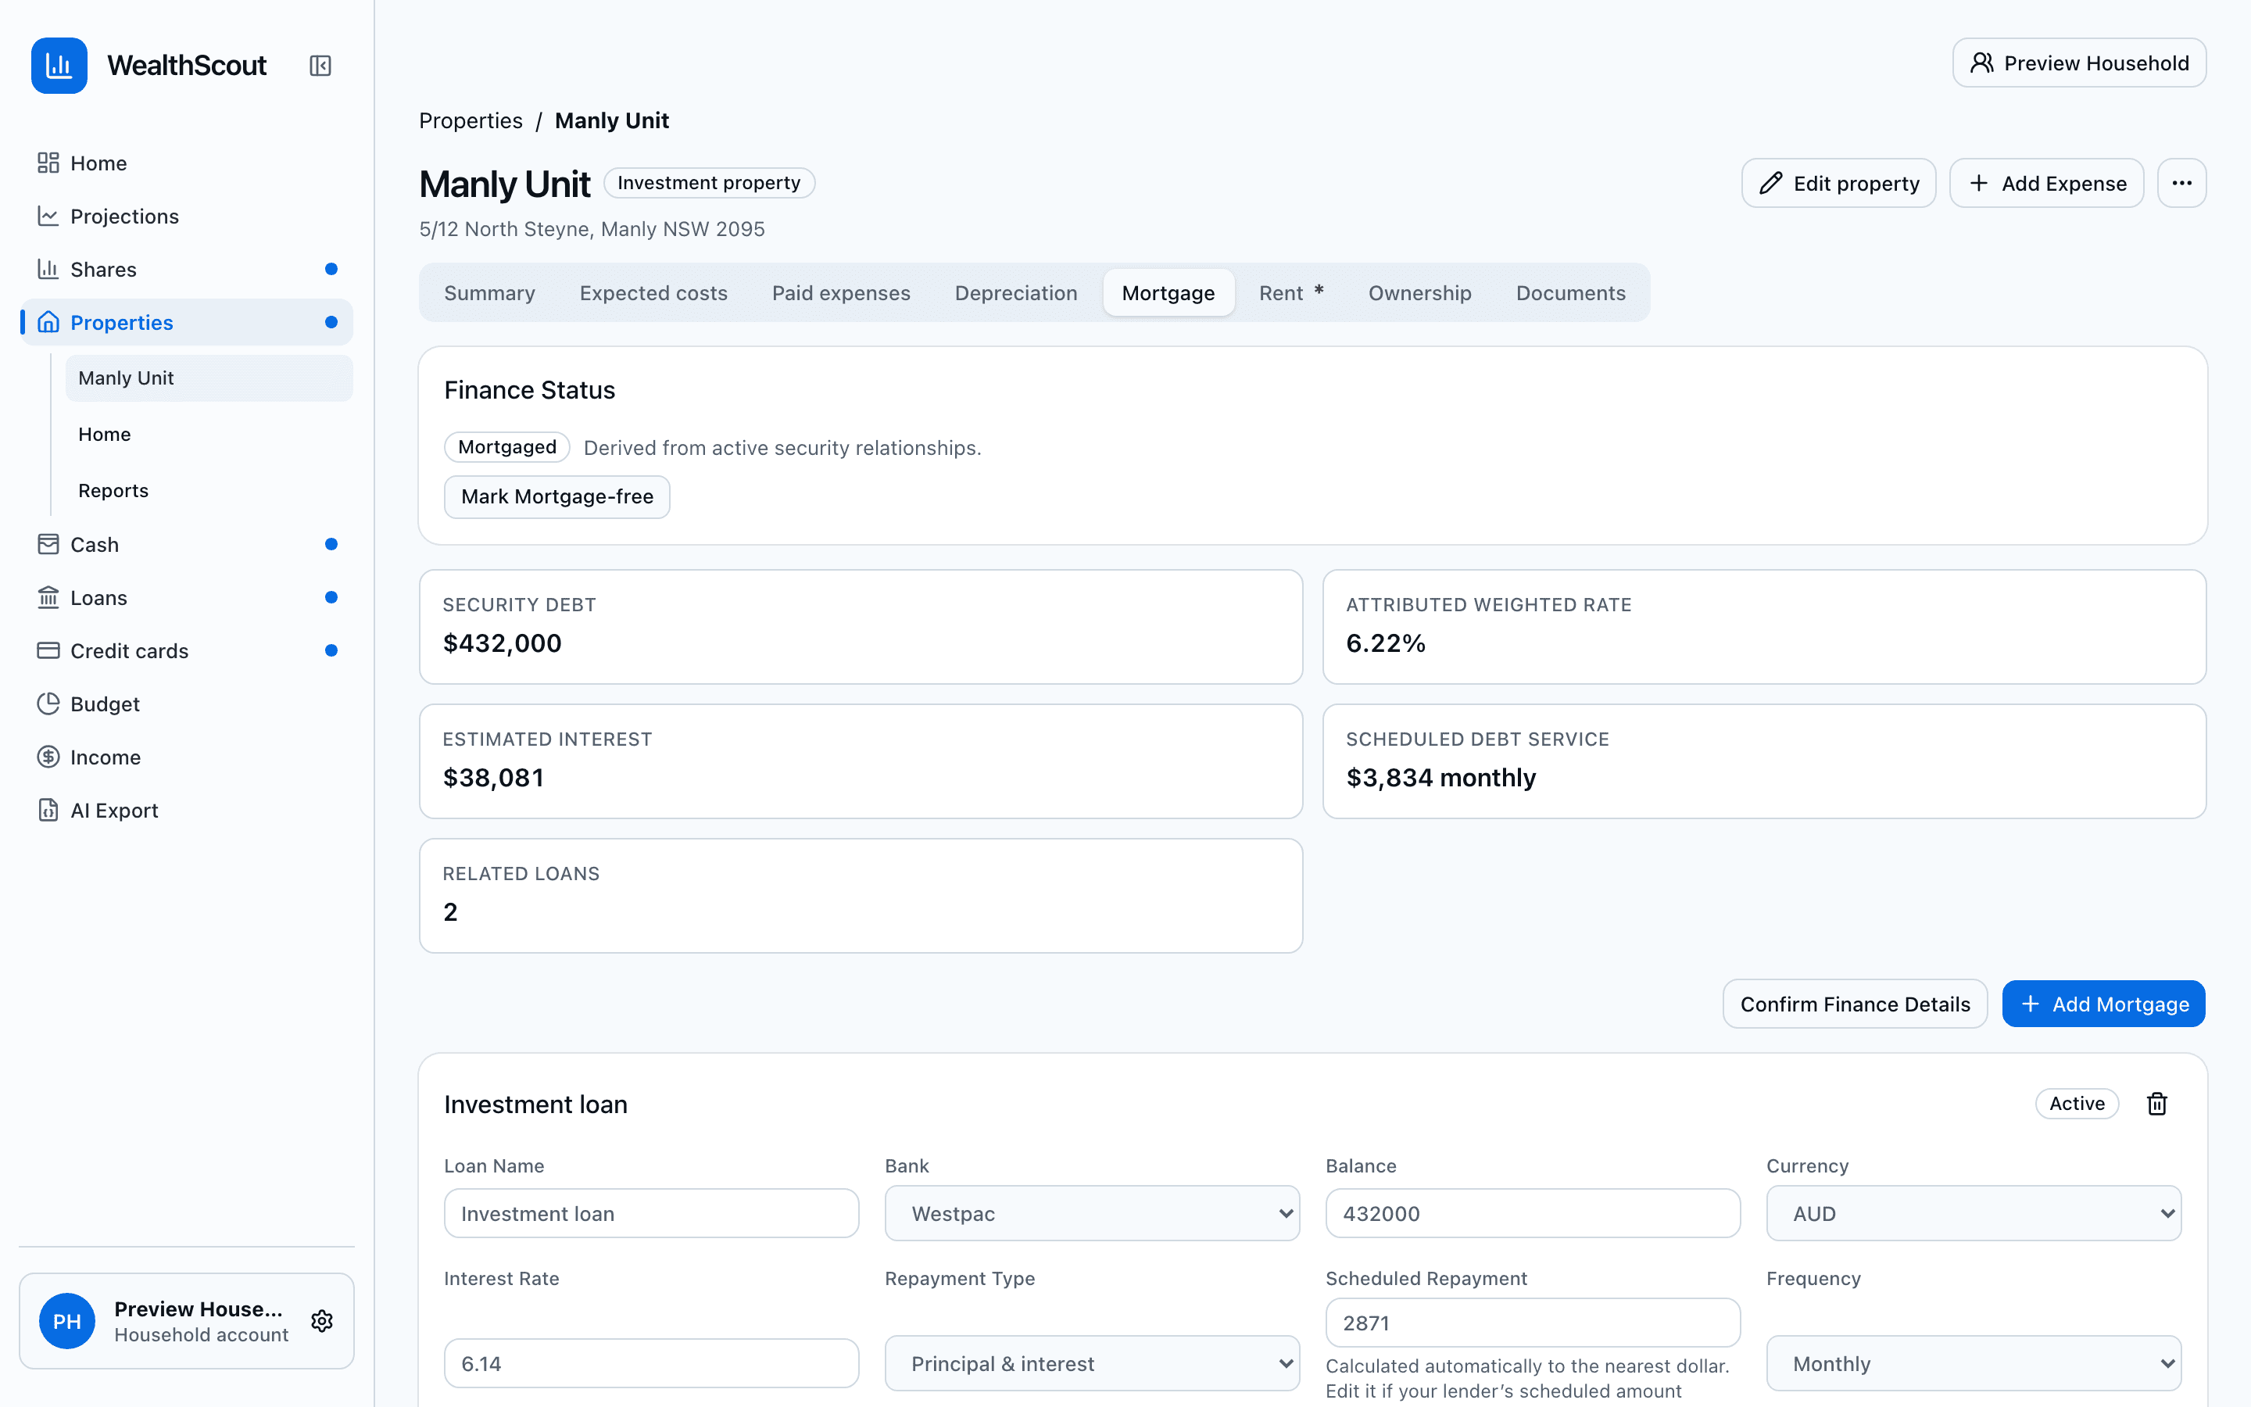
Task: Click the pencil icon on Edit property
Action: click(1771, 184)
